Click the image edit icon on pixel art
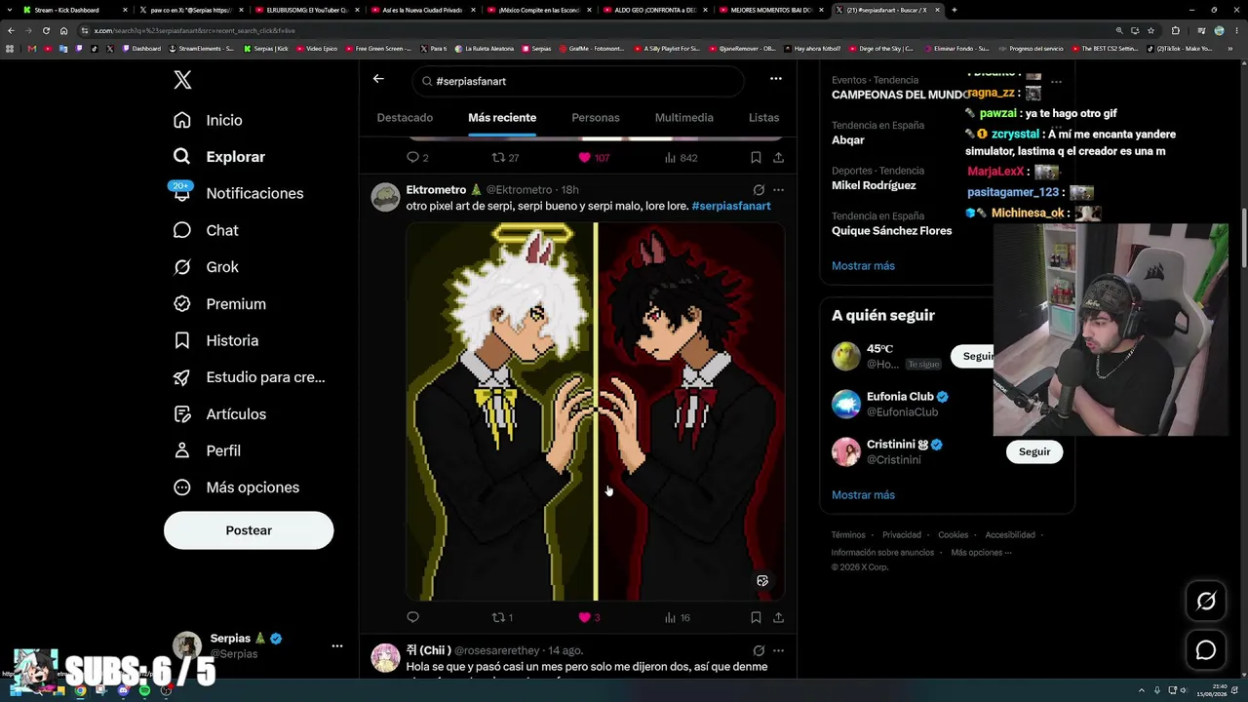 [x=762, y=581]
